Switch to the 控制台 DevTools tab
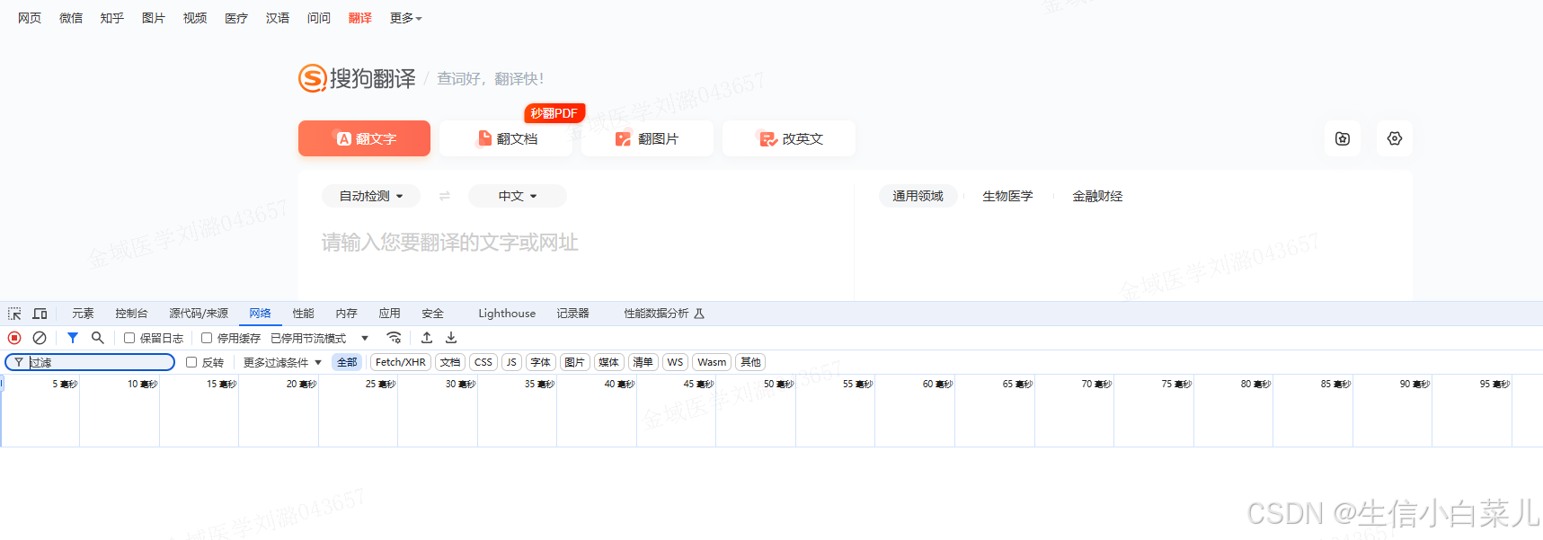This screenshot has height=540, width=1543. pos(131,314)
